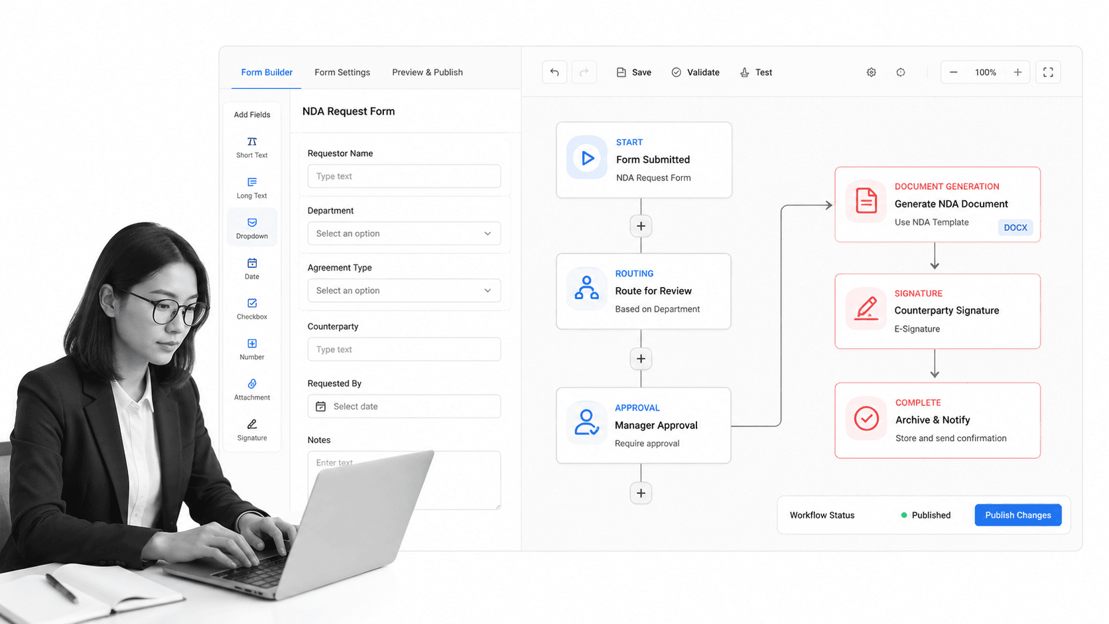Open workflow settings gear icon
This screenshot has height=624, width=1109.
coord(872,72)
